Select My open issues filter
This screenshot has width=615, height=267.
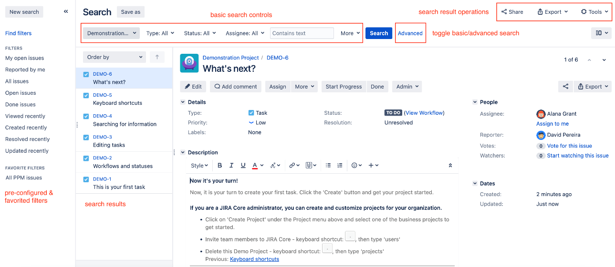25,58
